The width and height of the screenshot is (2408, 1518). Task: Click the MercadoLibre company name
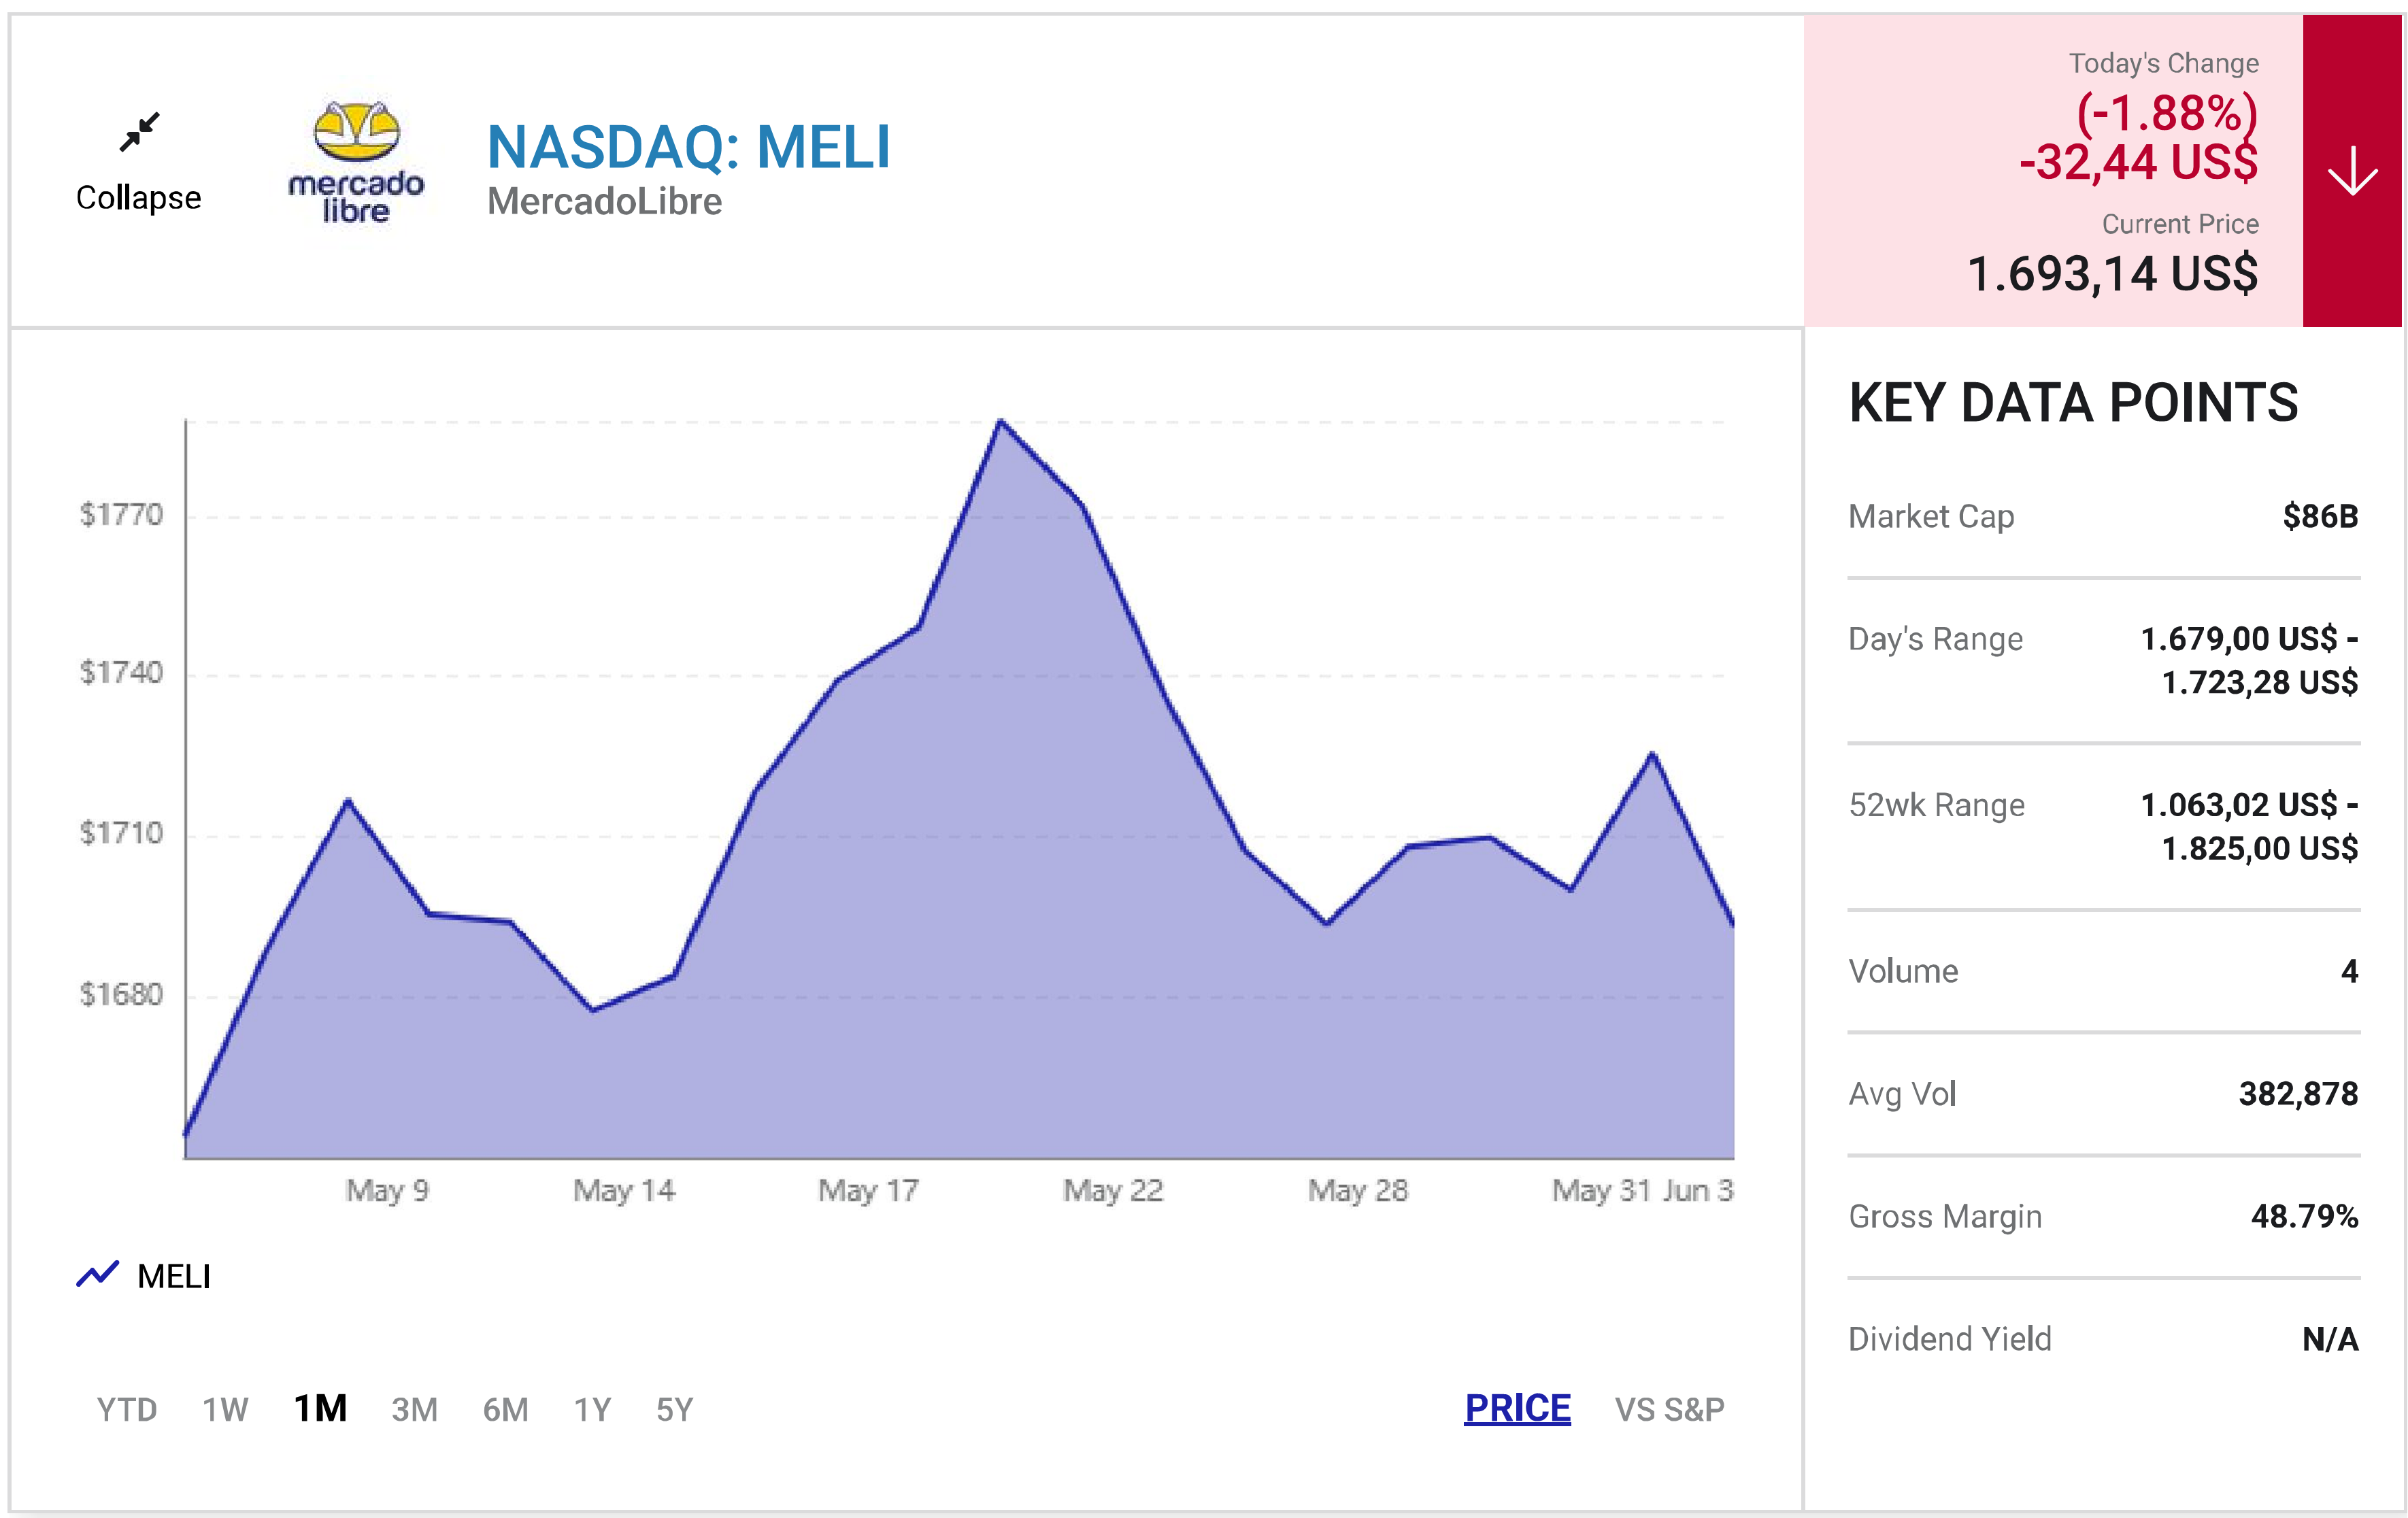point(604,202)
